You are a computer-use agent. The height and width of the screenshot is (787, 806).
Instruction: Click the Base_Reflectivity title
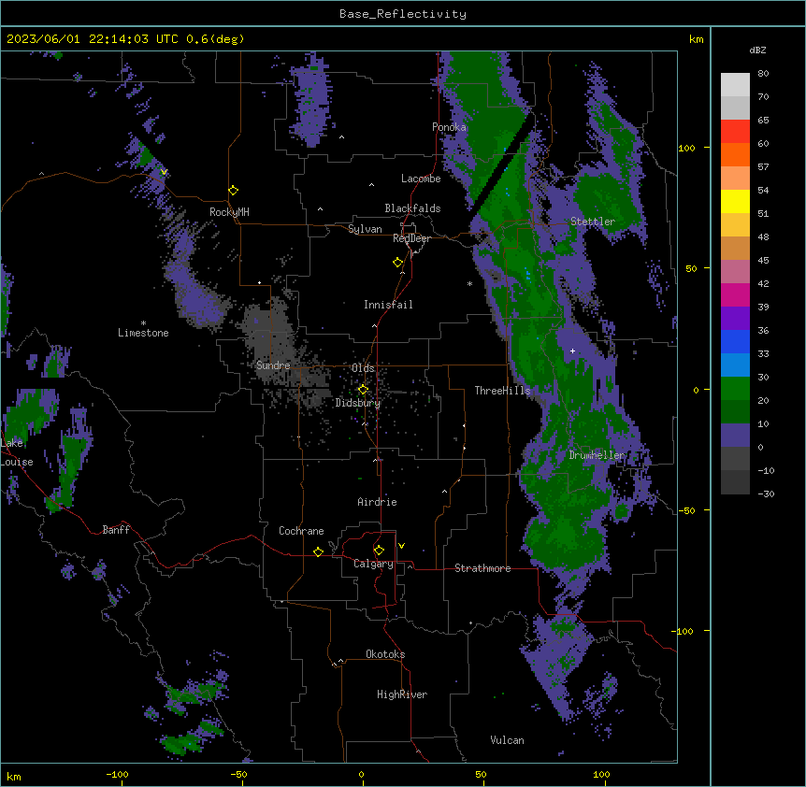(x=403, y=14)
